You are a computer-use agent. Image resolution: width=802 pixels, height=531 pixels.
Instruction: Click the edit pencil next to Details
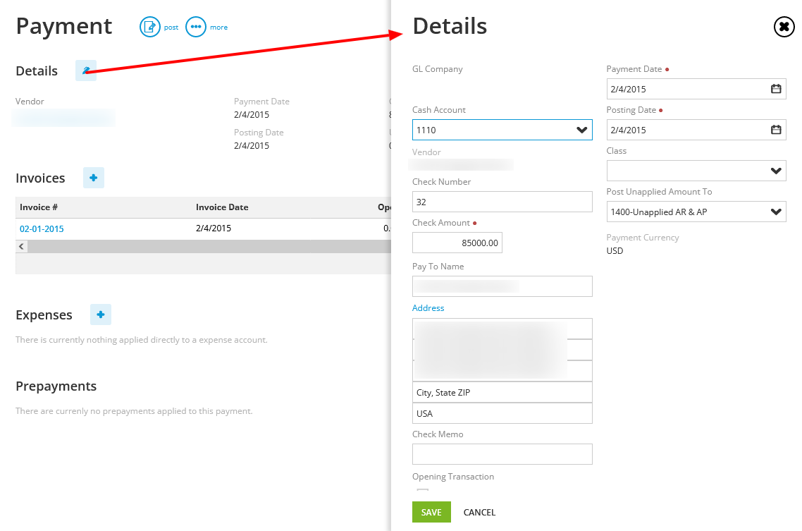click(85, 71)
